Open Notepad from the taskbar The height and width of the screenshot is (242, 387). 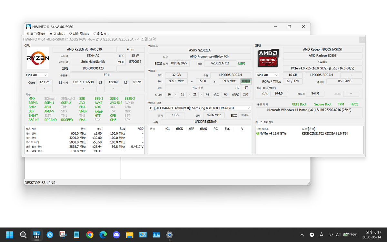coord(76,235)
